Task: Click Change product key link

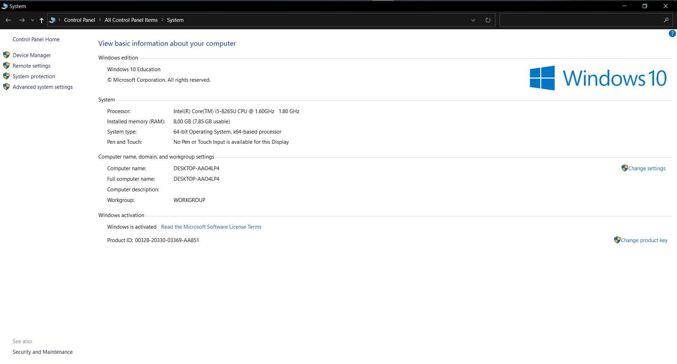Action: [644, 240]
